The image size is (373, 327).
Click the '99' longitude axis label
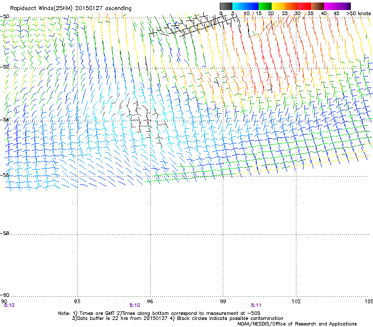(223, 301)
